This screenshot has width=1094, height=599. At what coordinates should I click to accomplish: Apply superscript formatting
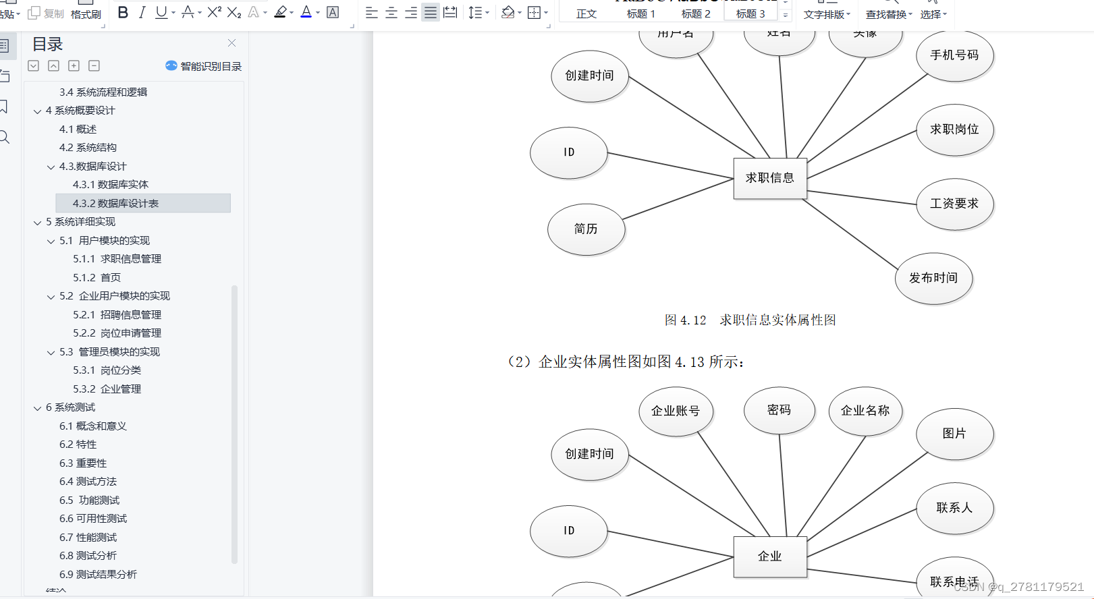(x=215, y=12)
